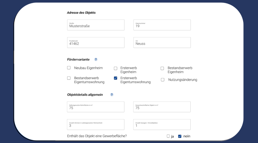Check the Nutzungsänderung checkbox
This screenshot has width=258, height=143.
pos(163,80)
